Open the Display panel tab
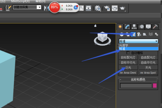The image size is (162, 108). click(x=148, y=26)
